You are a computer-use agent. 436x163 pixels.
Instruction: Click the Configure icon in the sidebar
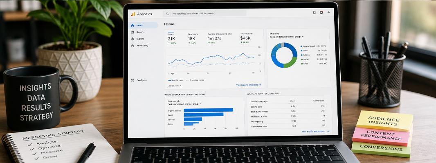[133, 80]
